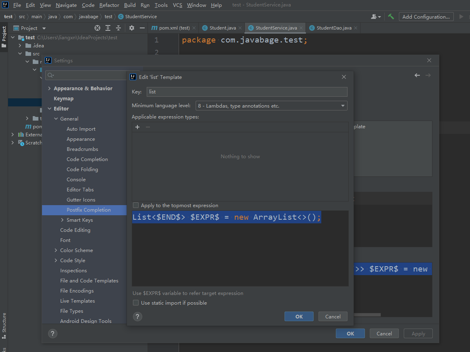Viewport: 470px width, 352px height.
Task: Toggle Apply to the topmost expression checkbox
Action: [x=136, y=205]
